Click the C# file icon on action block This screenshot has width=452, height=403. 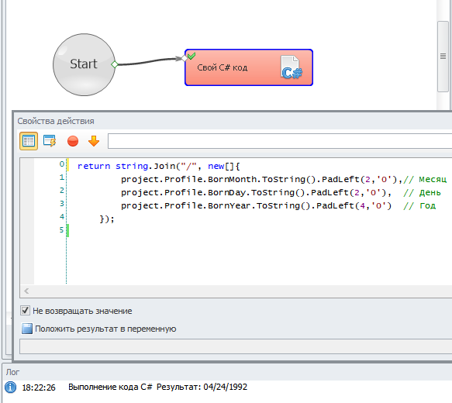pyautogui.click(x=292, y=67)
